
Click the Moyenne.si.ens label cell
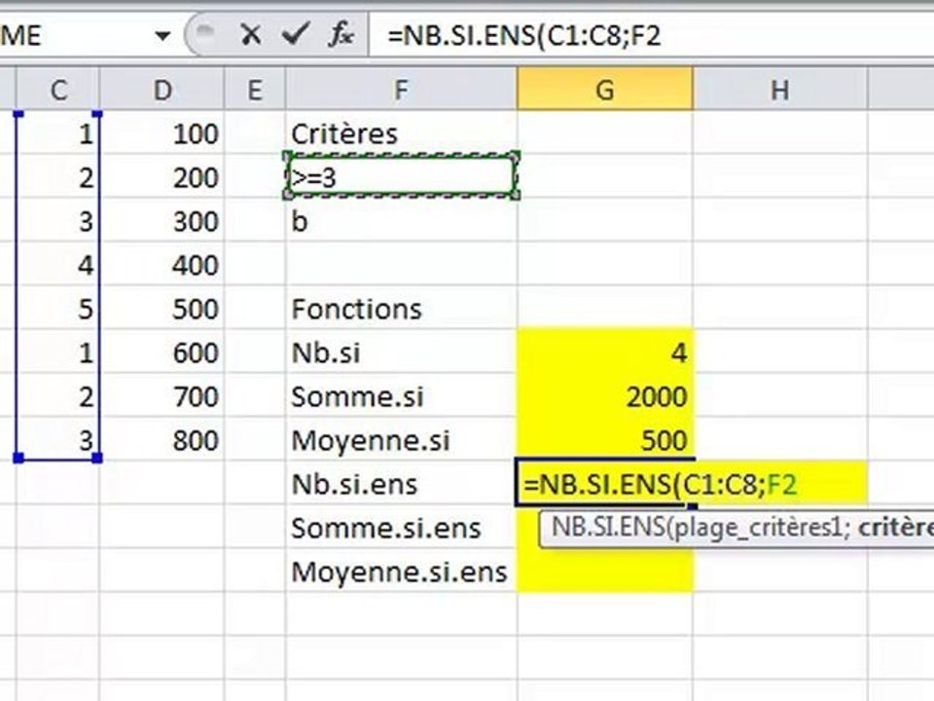[x=402, y=572]
